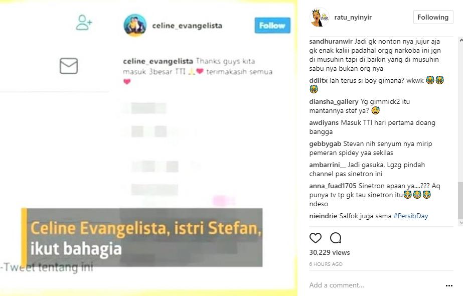Screen dimensions: 463x296
Task: Open gebbygab commenter profile
Action: click(325, 144)
